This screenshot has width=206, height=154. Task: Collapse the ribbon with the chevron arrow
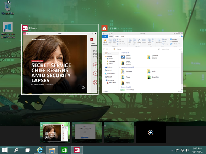click(x=179, y=36)
